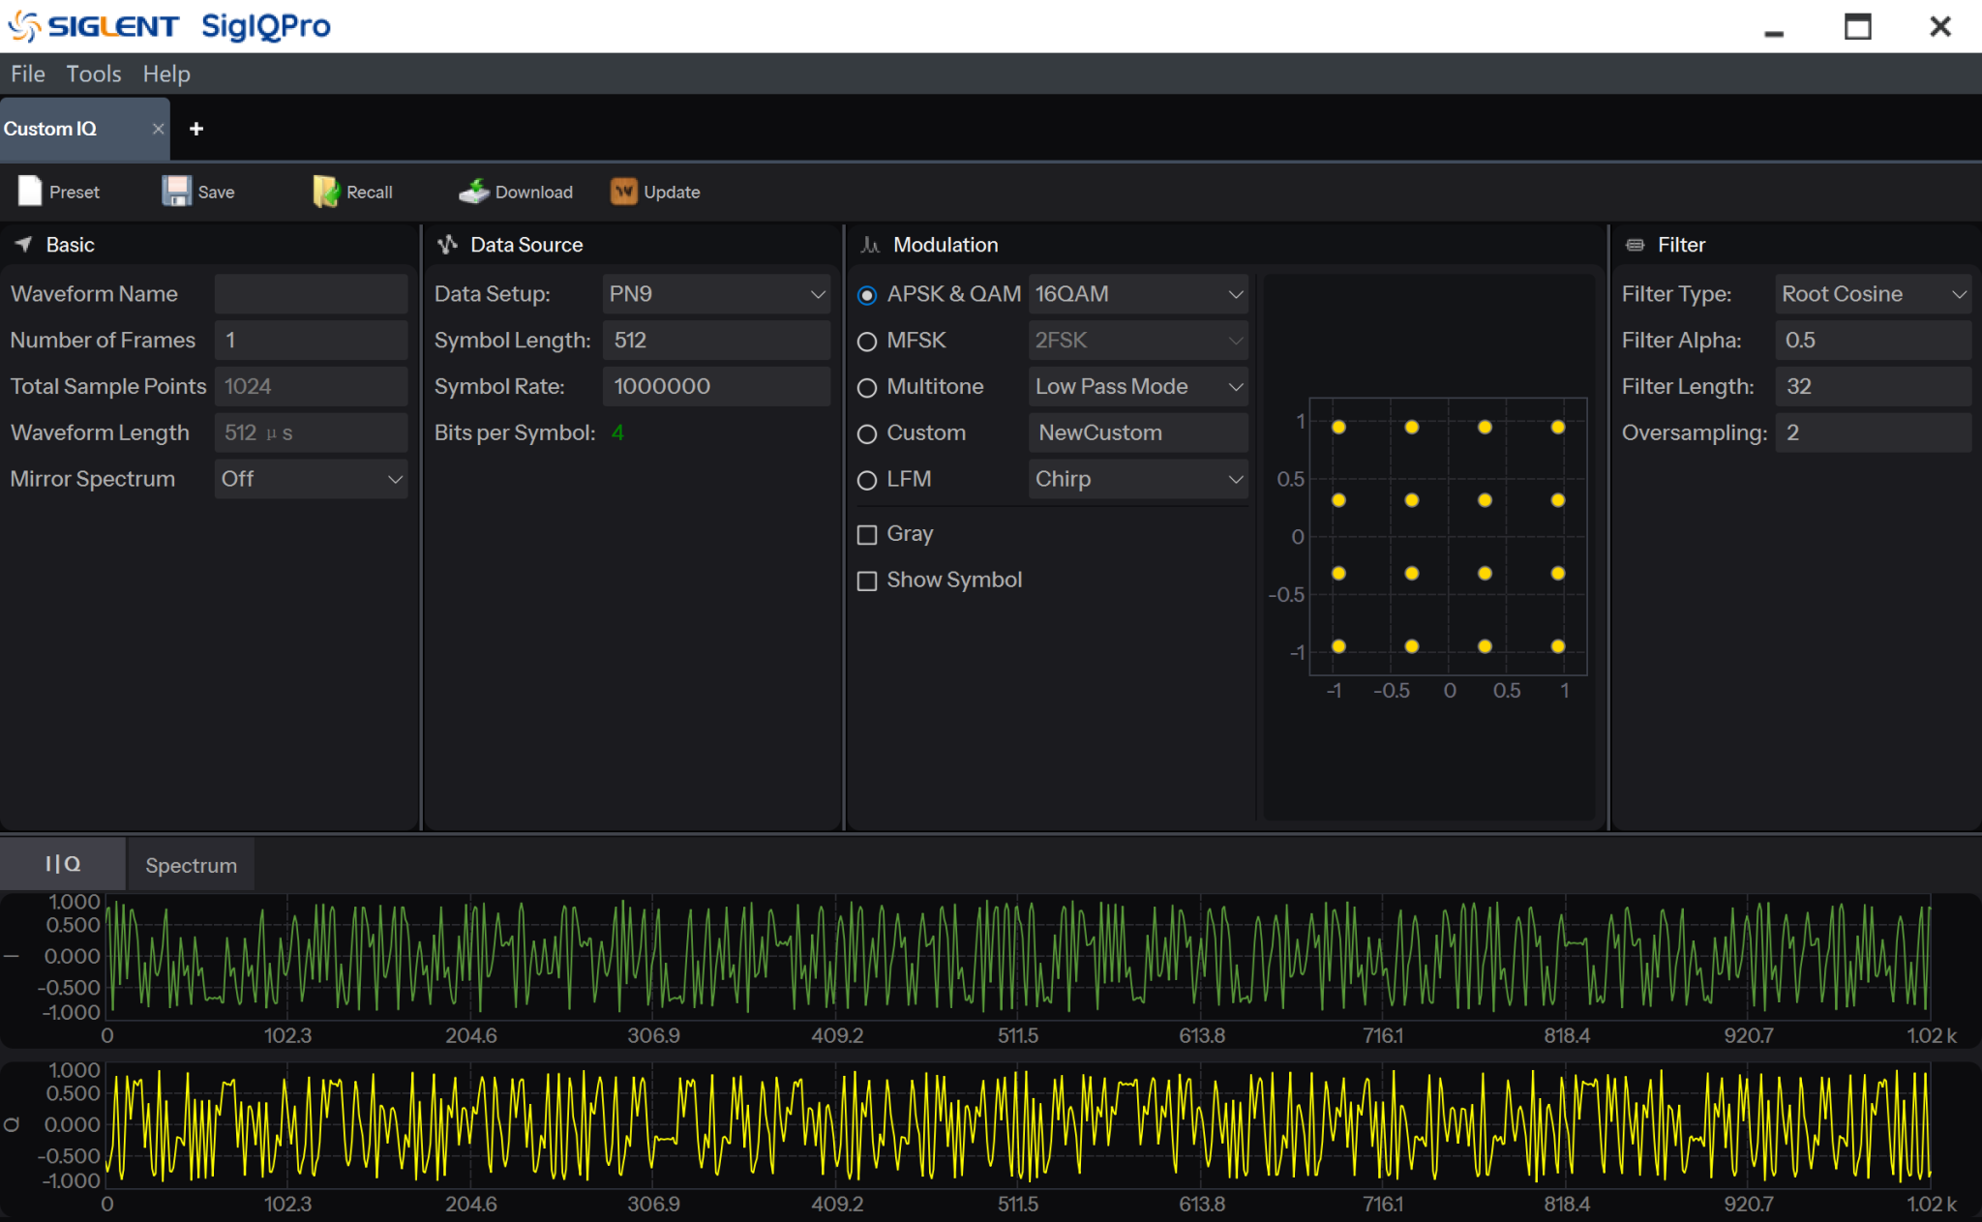1982x1222 pixels.
Task: Click the Update waveform icon
Action: (x=623, y=192)
